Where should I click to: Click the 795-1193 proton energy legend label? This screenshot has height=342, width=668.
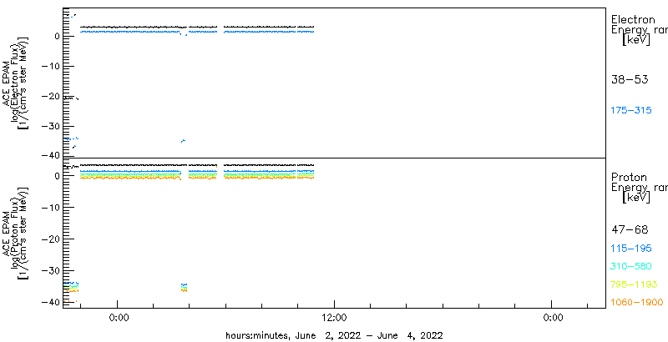634,284
